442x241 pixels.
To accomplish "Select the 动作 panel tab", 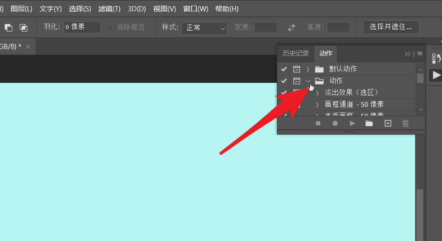I will [326, 54].
